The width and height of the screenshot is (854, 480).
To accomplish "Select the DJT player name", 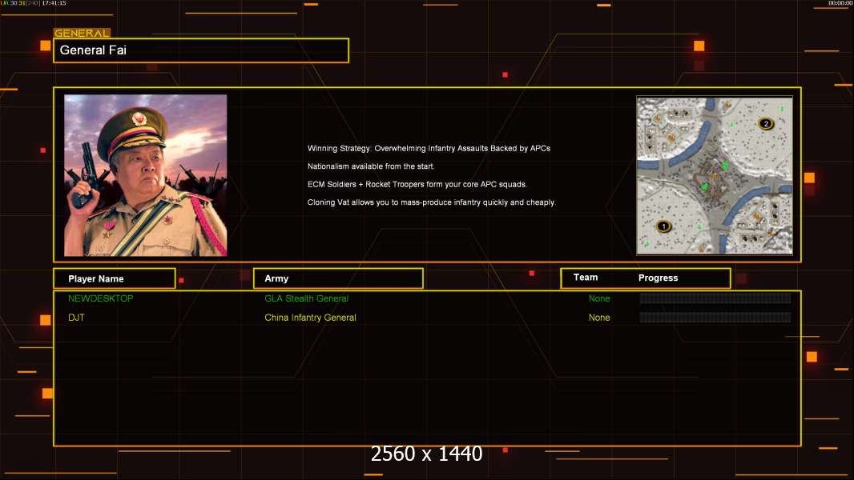I will [76, 318].
